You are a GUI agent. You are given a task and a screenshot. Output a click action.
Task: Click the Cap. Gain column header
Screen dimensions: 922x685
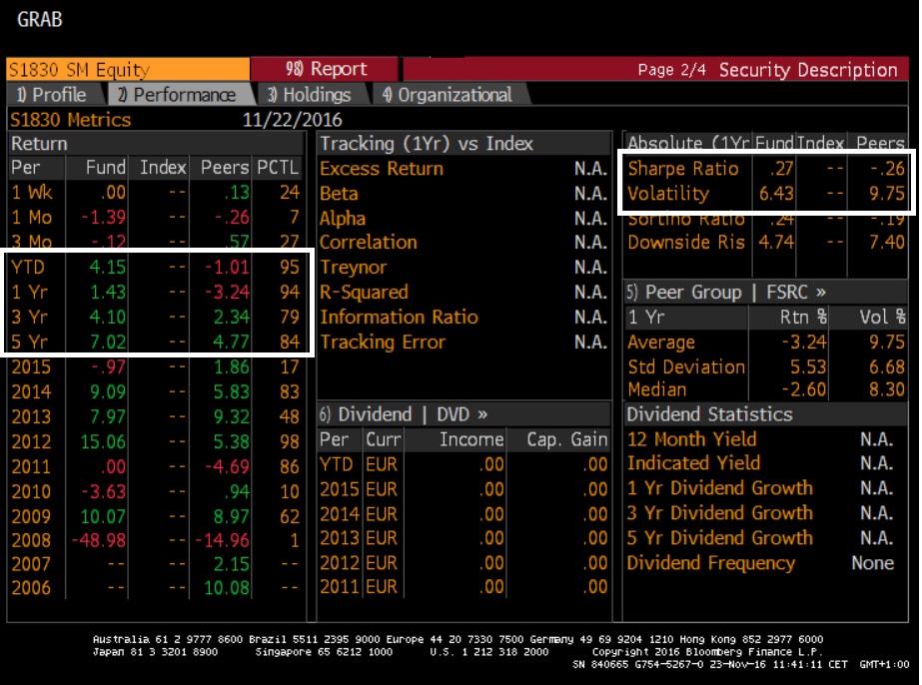coord(567,439)
